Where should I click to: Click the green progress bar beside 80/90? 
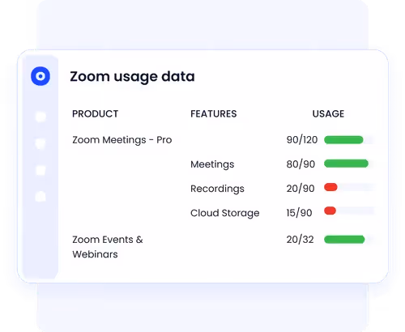pyautogui.click(x=346, y=164)
